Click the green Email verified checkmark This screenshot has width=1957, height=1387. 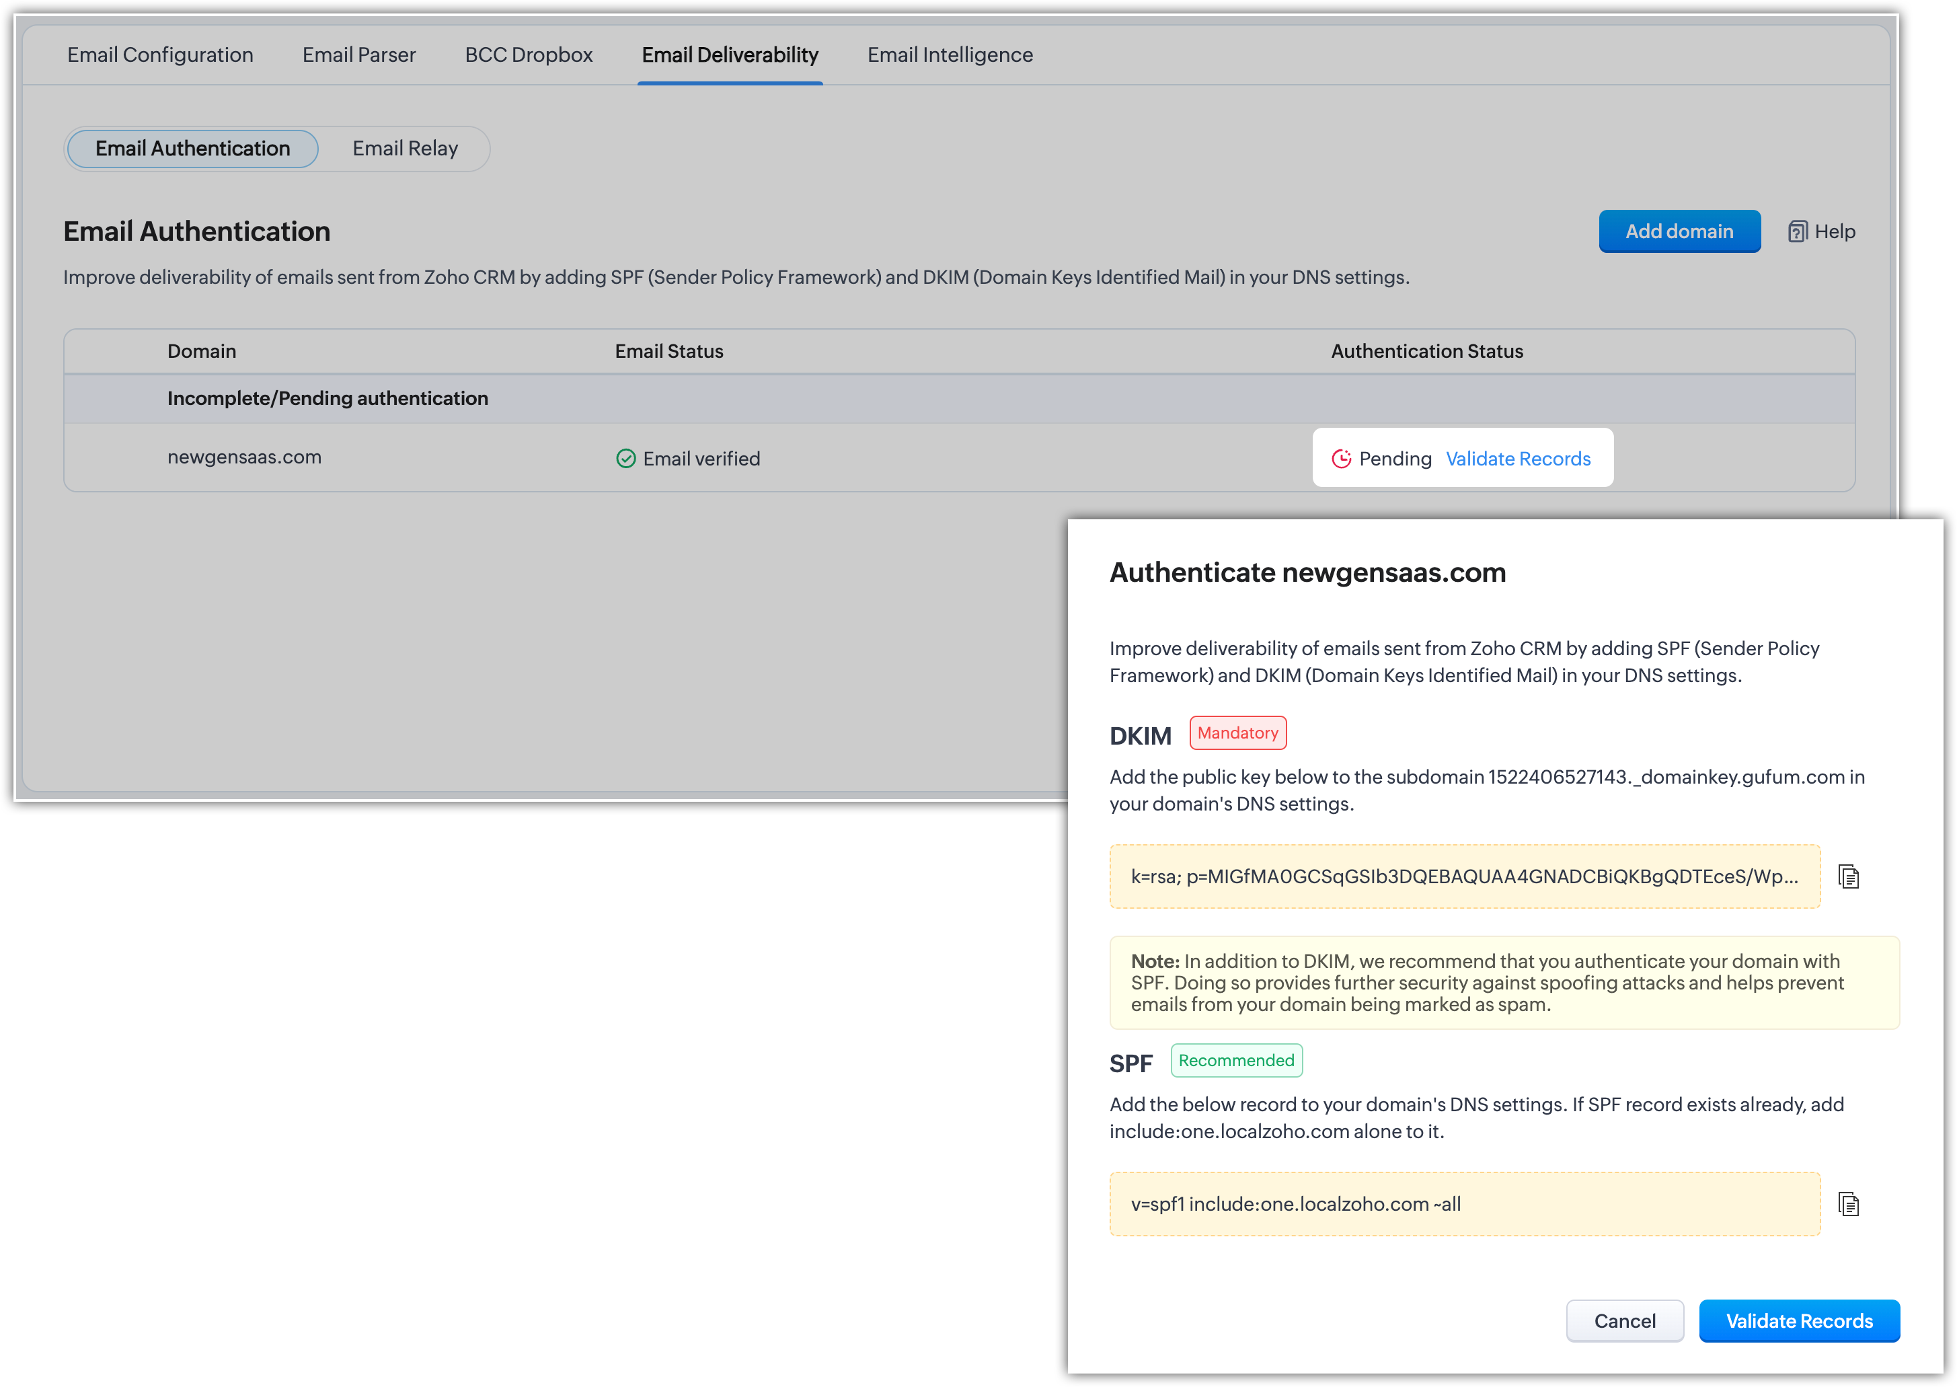click(x=626, y=459)
